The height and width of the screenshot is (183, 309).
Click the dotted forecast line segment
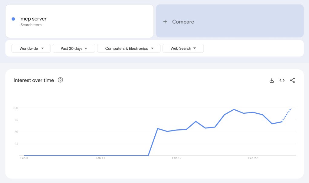[287, 115]
